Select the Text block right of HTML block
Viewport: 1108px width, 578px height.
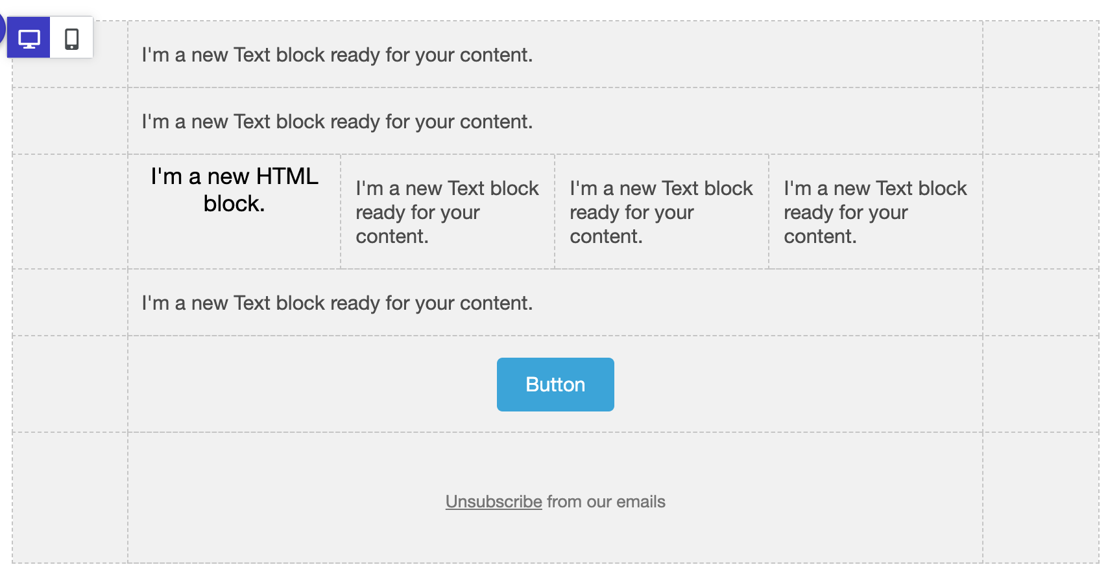(448, 211)
